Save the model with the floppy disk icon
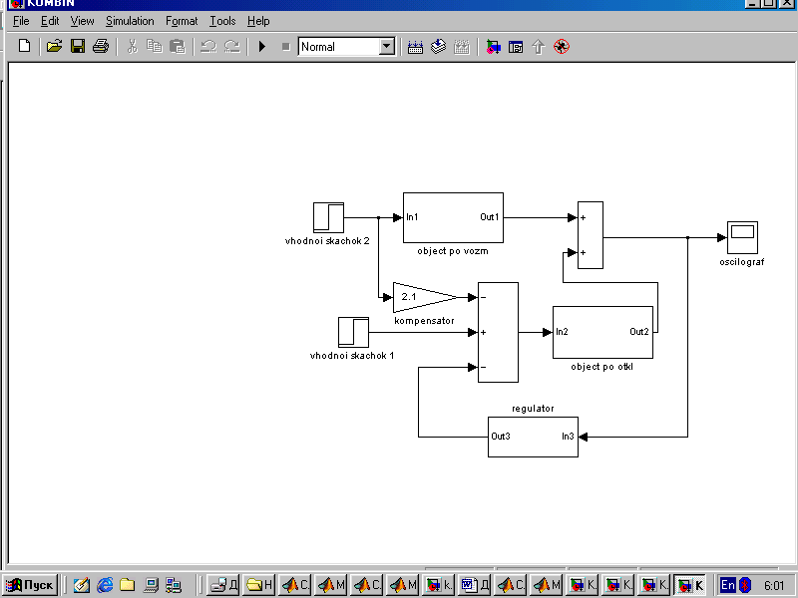 (78, 46)
